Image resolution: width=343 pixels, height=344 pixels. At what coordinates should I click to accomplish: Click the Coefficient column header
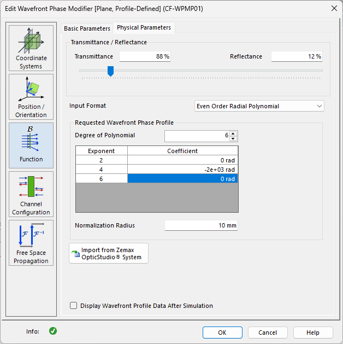(182, 151)
